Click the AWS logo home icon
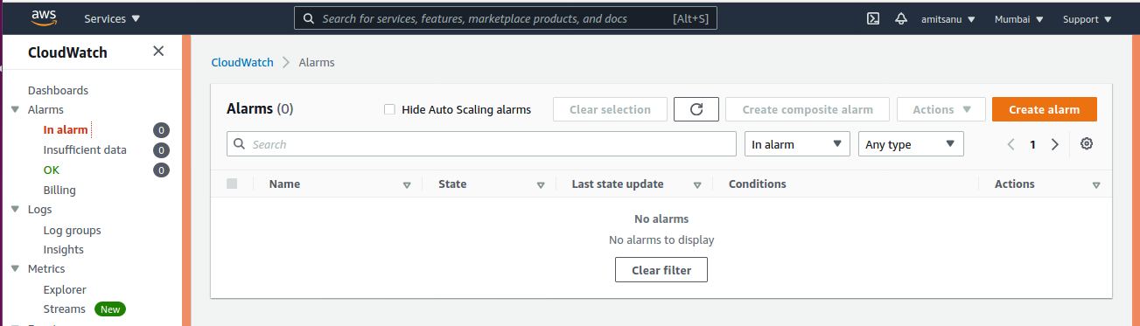Viewport: 1140px width, 326px height. pos(44,17)
